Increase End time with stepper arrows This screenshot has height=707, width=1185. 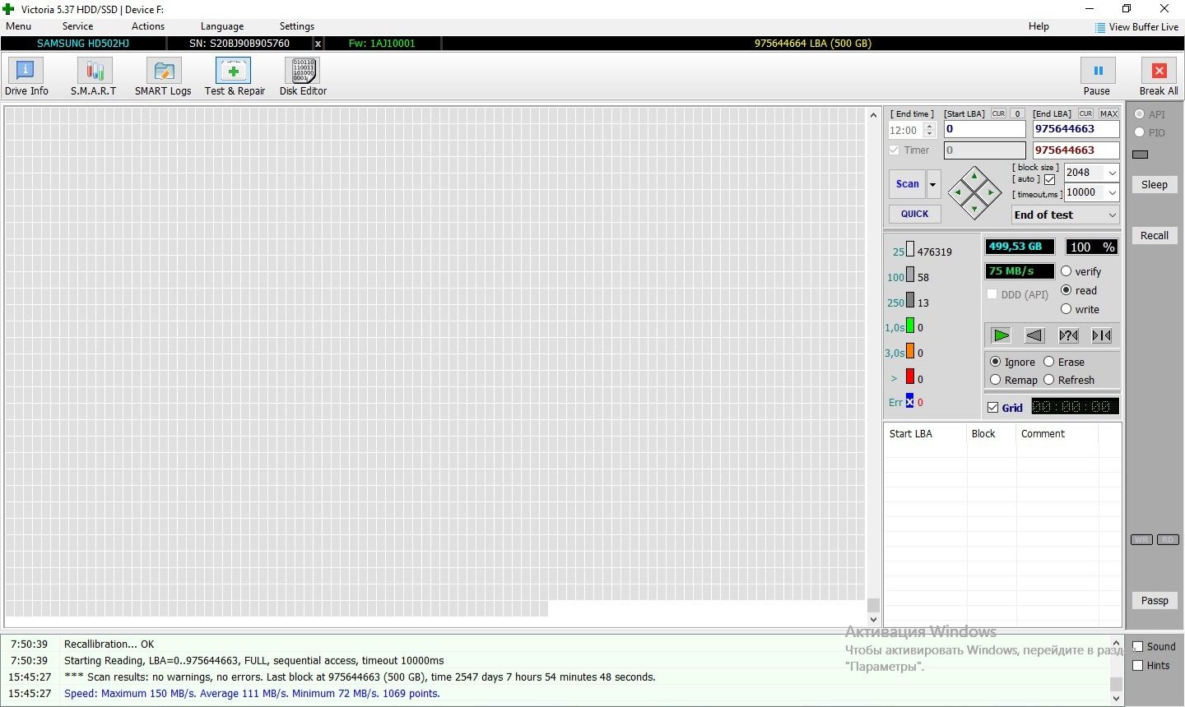pos(930,127)
